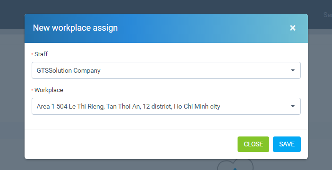The image size is (332, 170).
Task: Open the Area 1 504 Le Thi Rieng selector
Action: [166, 106]
